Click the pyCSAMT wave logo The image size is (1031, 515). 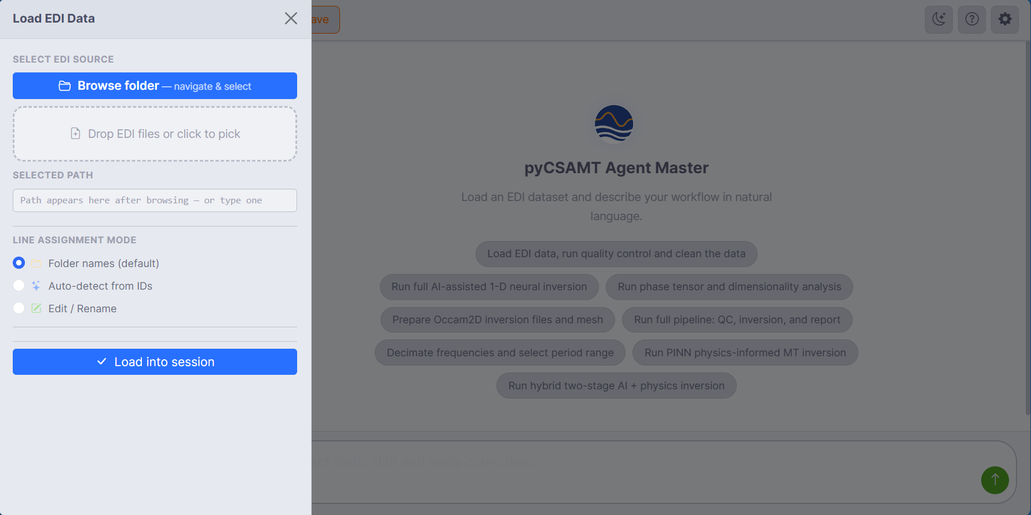click(x=614, y=123)
